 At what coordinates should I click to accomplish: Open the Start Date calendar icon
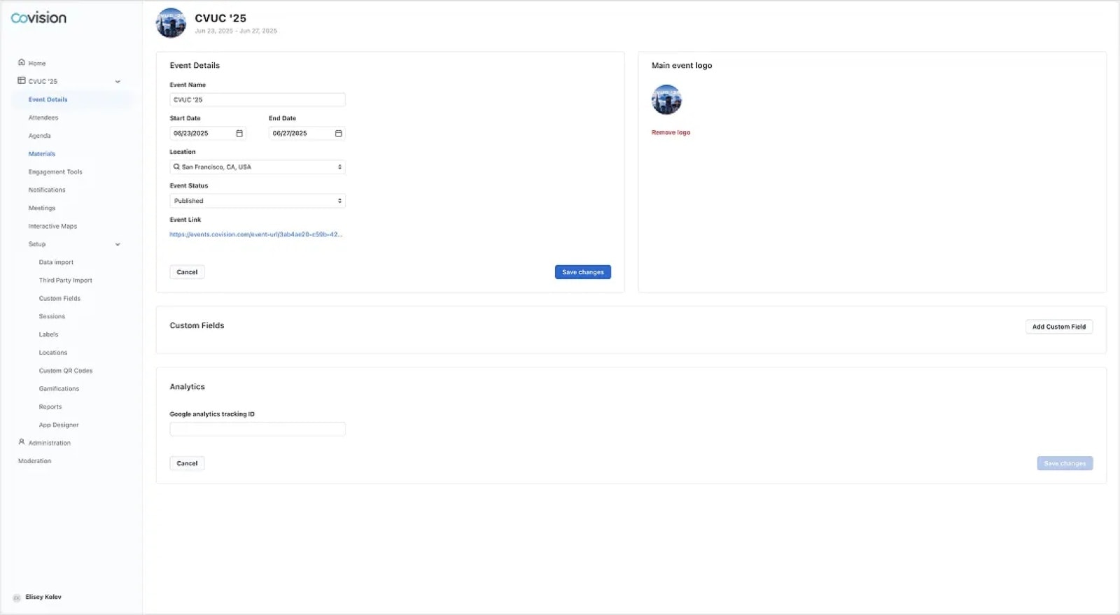pyautogui.click(x=239, y=133)
